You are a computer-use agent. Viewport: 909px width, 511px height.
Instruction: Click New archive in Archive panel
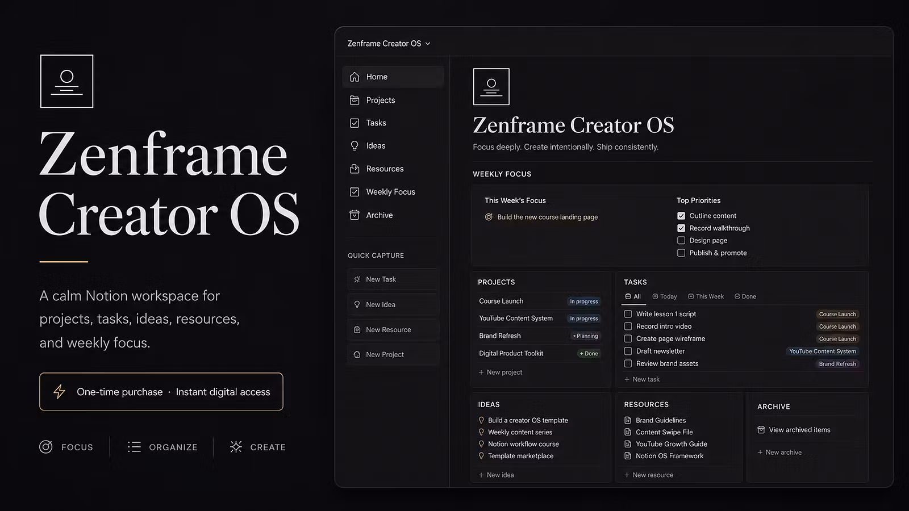(x=779, y=453)
